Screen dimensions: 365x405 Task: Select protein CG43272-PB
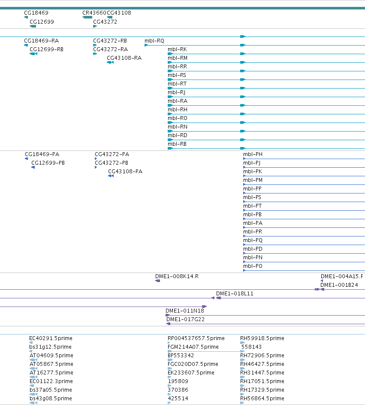[x=111, y=163]
